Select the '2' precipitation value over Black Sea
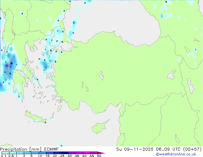Image resolution: width=203 pixels, height=157 pixels. (74, 22)
